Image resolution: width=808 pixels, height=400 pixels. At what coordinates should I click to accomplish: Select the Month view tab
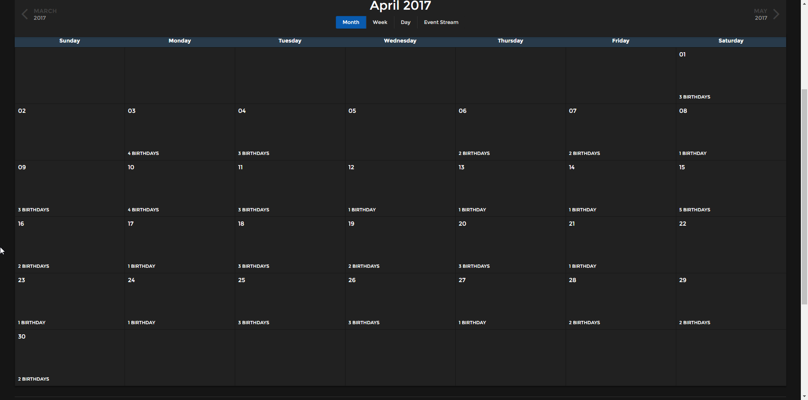pyautogui.click(x=351, y=22)
